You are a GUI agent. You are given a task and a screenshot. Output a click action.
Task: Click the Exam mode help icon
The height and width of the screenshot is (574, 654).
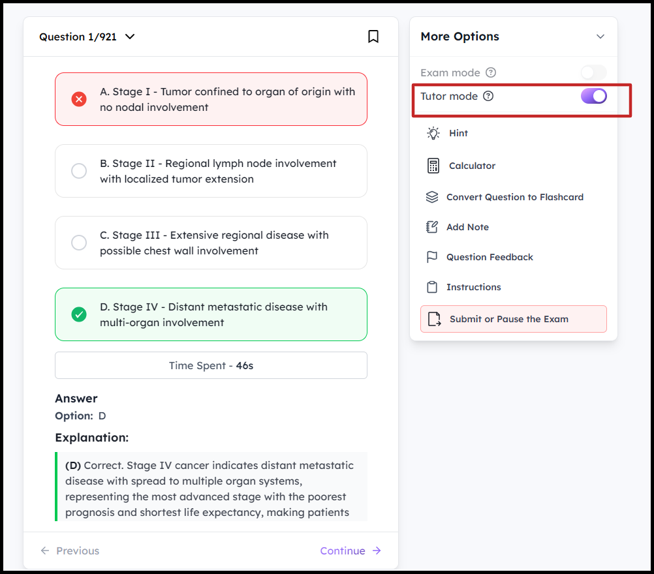(491, 73)
